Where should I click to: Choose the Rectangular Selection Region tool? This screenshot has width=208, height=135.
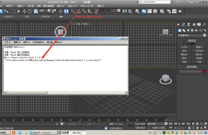[x=12, y=11]
